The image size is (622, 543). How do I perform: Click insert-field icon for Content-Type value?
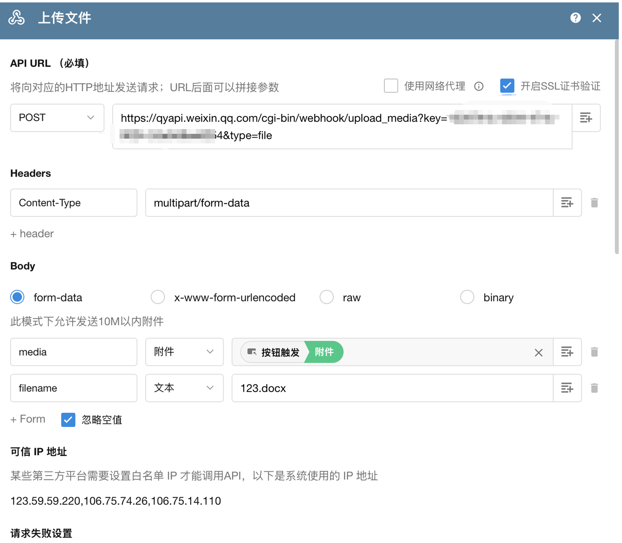tap(567, 203)
